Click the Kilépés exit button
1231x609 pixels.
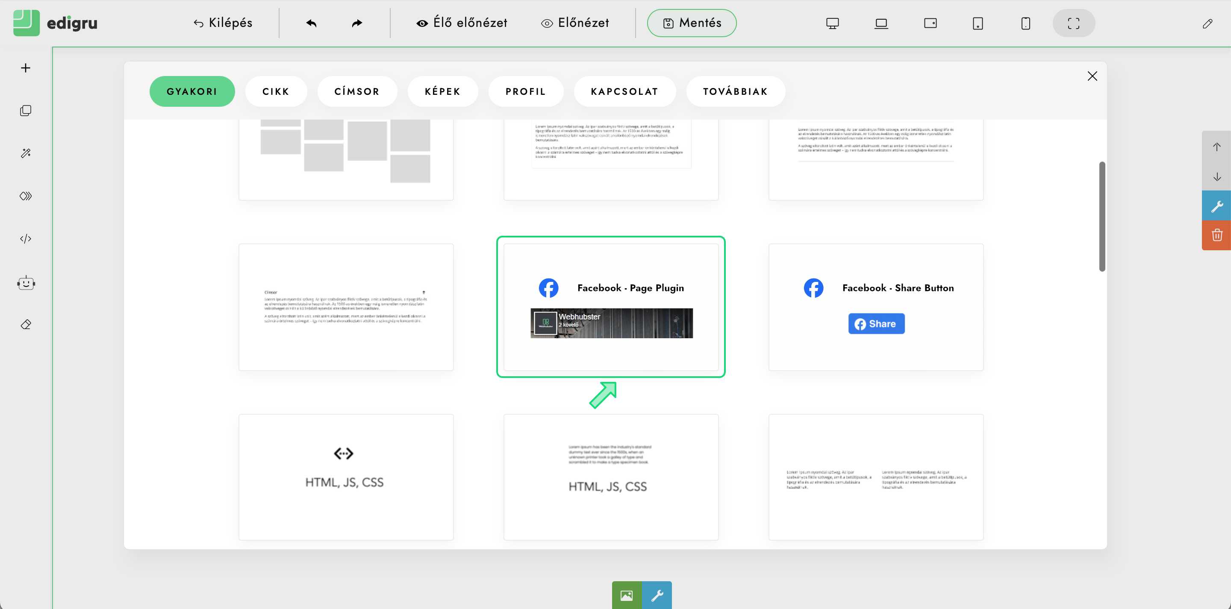(x=223, y=23)
